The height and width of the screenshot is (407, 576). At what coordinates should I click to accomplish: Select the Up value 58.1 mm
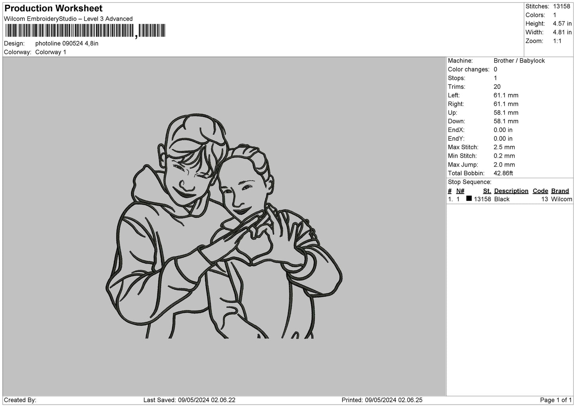click(x=506, y=113)
